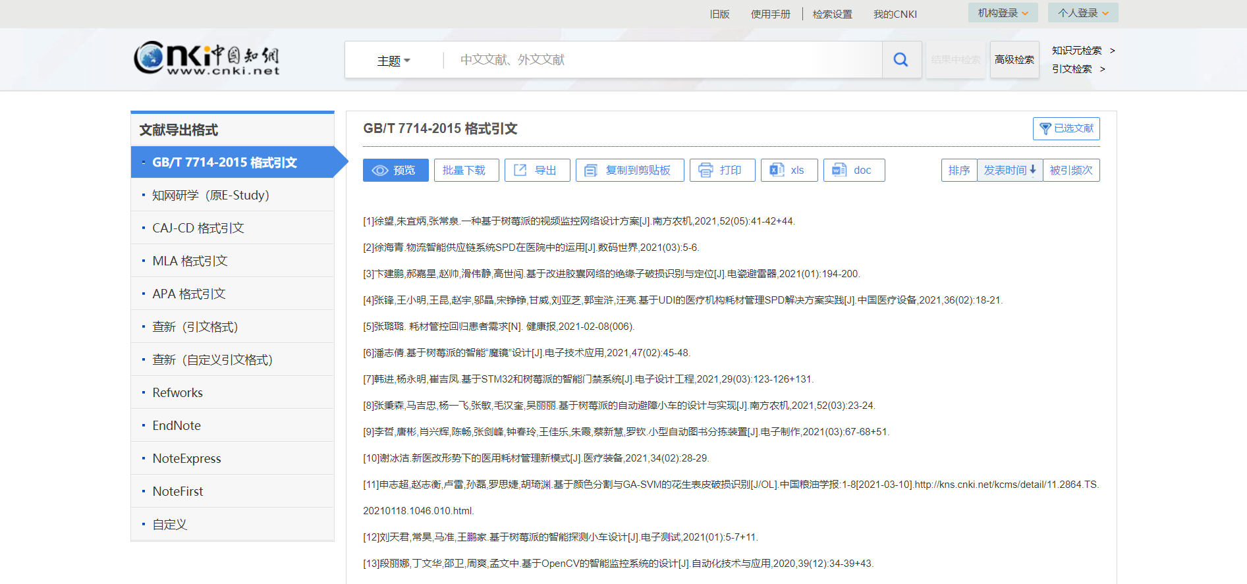
Task: Click the 高级检索 button
Action: click(1014, 60)
